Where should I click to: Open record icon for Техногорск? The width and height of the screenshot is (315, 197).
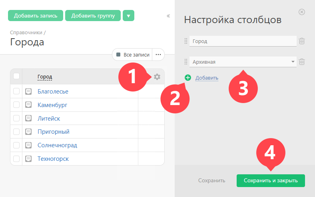tap(28, 159)
